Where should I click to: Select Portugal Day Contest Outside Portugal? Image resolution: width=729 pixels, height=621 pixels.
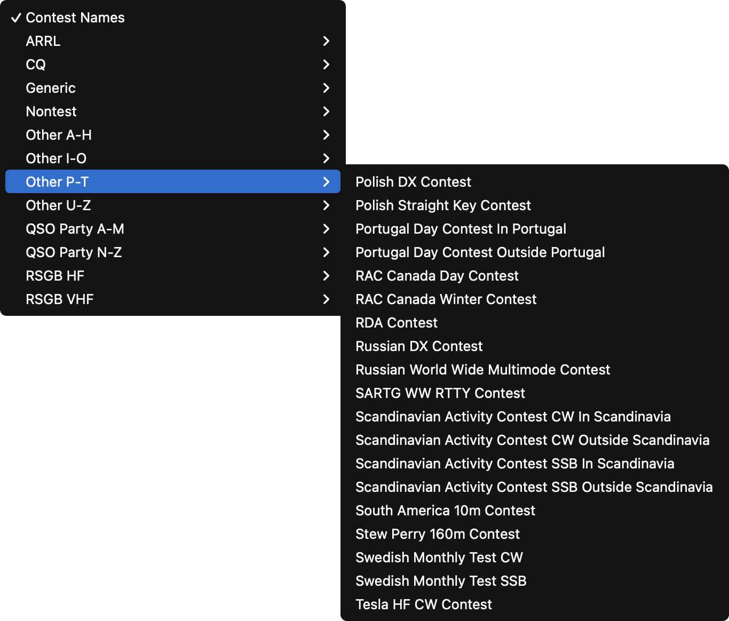click(535, 252)
